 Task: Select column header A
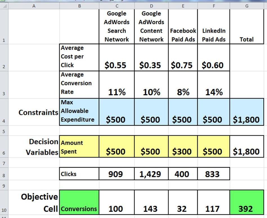tap(34, 6)
